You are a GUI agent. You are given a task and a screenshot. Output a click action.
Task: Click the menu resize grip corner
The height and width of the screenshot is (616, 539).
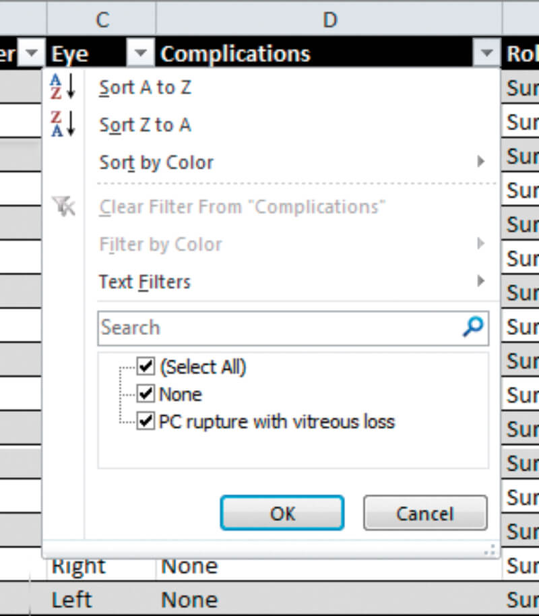point(490,550)
